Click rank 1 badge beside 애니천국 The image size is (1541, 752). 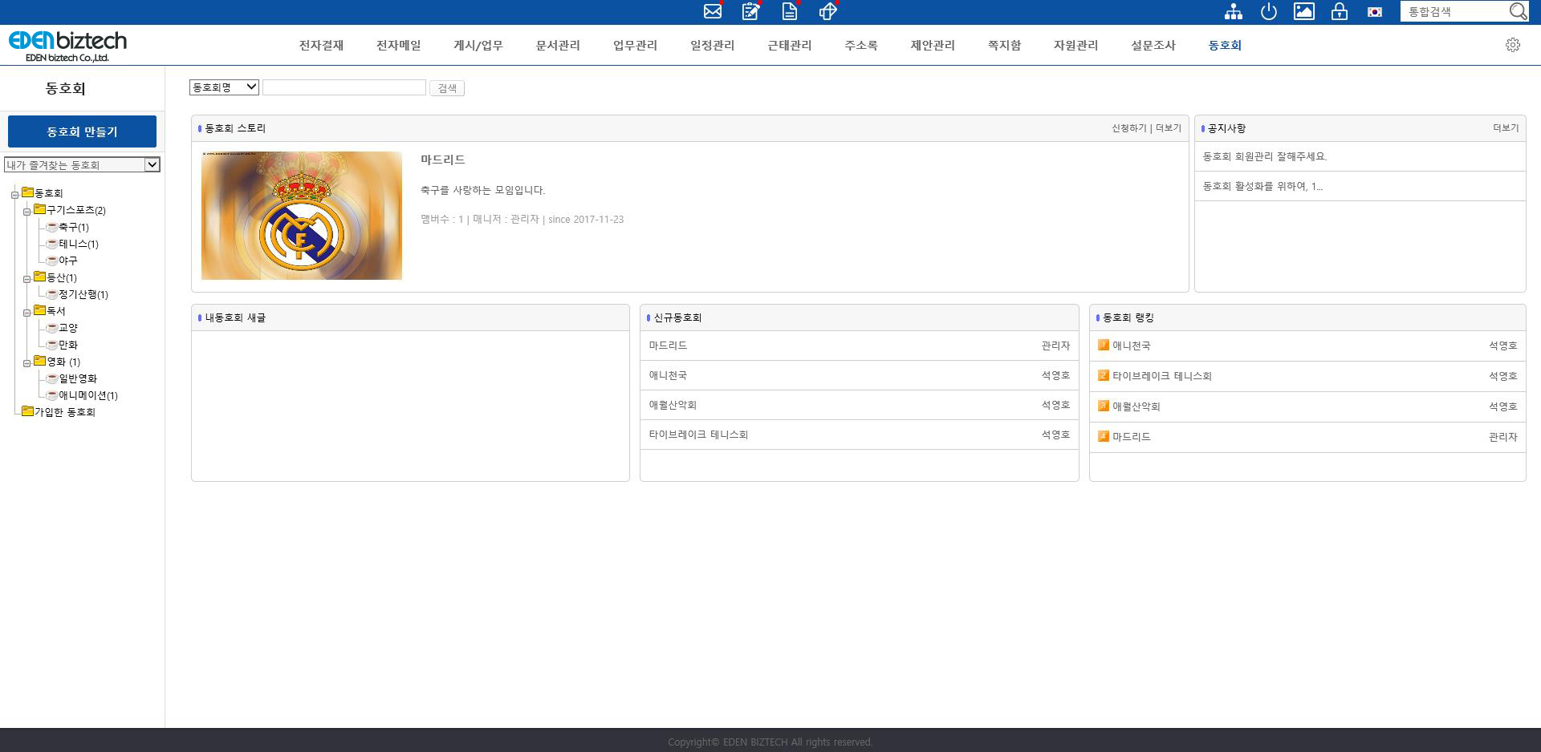(1104, 345)
